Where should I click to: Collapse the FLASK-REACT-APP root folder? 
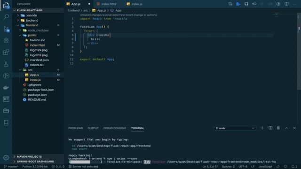pos(38,10)
